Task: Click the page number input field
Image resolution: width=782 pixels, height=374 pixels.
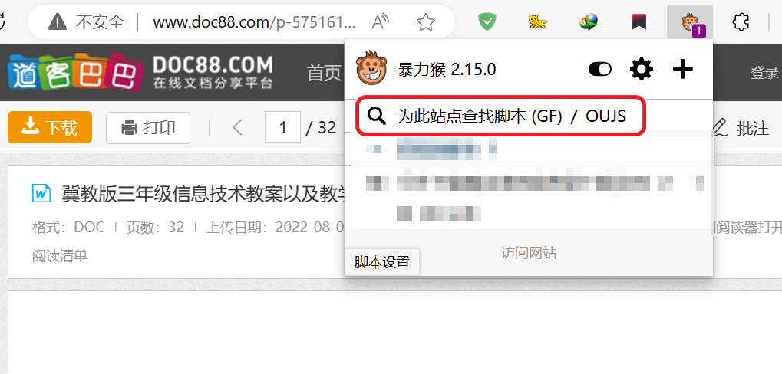Action: pos(282,128)
